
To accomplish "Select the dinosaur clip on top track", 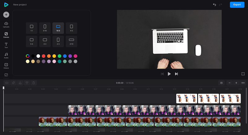I will pyautogui.click(x=208, y=98).
